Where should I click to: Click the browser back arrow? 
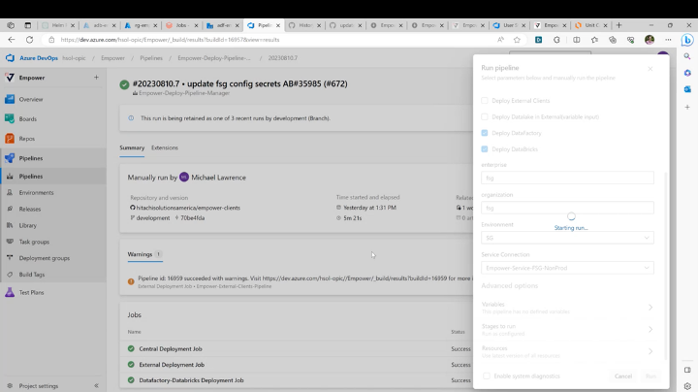pyautogui.click(x=12, y=40)
